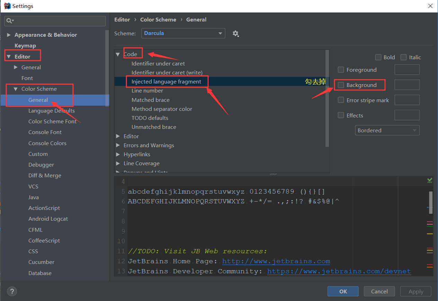
Task: Expand the General subsection under Editor
Action: (16, 67)
